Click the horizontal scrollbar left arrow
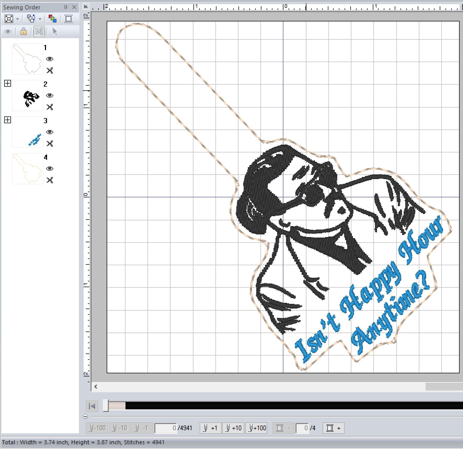This screenshot has height=449, width=463. [x=96, y=387]
